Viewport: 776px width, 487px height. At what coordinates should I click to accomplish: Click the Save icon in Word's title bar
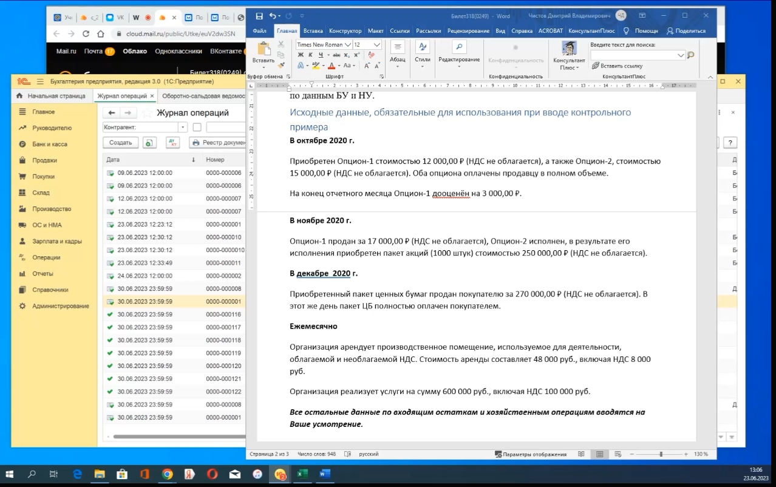(259, 16)
